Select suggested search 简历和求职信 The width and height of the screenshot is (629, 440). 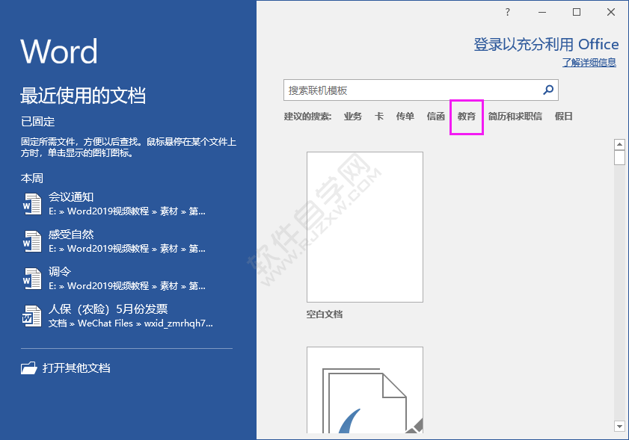click(515, 117)
